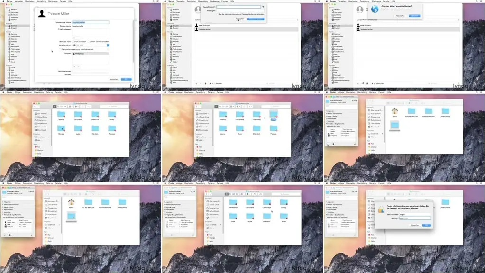Select Workgroup in the Gruppen list

coord(91,54)
